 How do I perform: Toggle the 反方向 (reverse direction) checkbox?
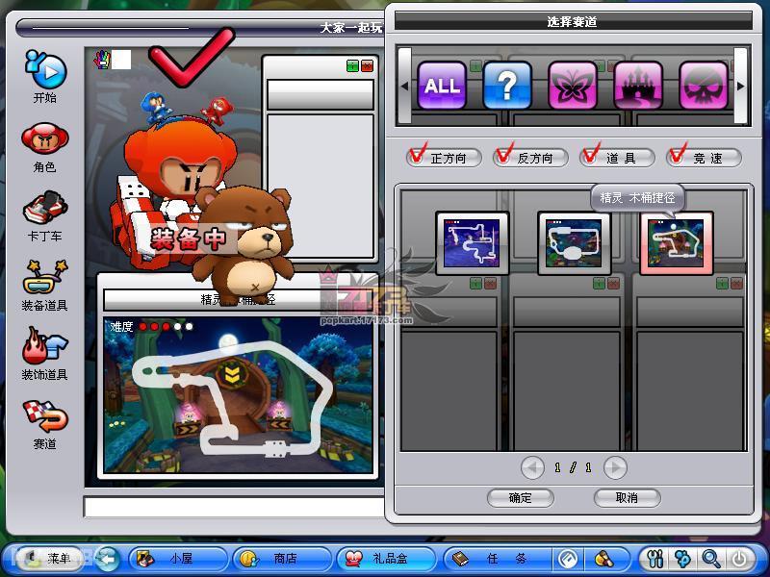(530, 157)
